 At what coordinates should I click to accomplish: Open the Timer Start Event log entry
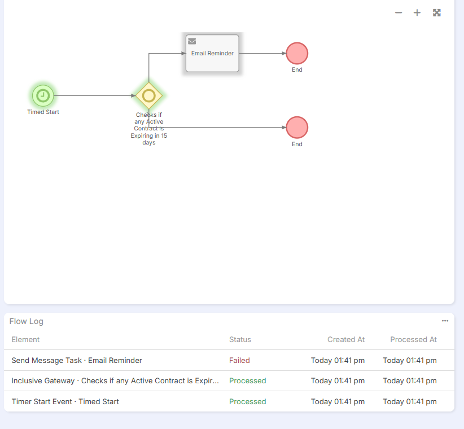pyautogui.click(x=65, y=401)
